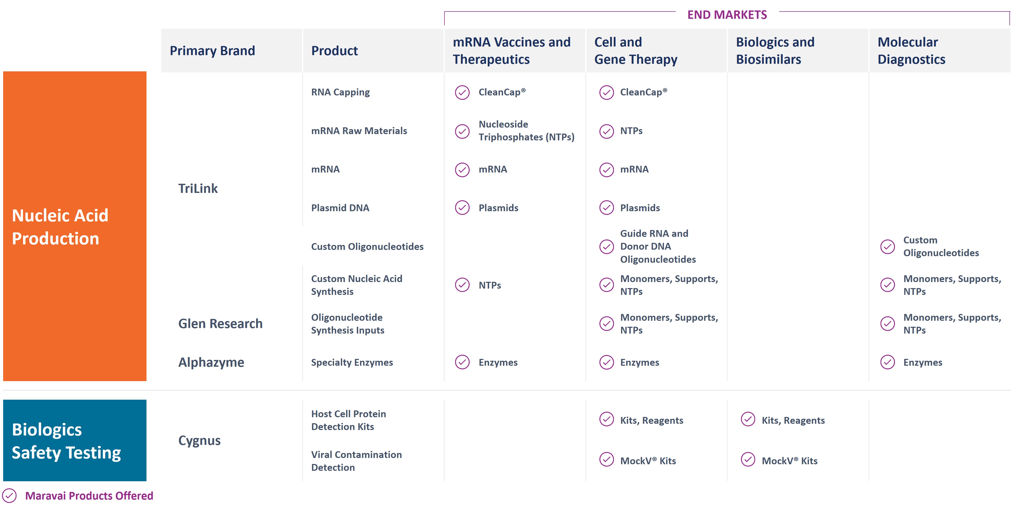The height and width of the screenshot is (510, 1011).
Task: Select the mRNA Vaccines and Therapeutics column header
Action: coord(511,51)
